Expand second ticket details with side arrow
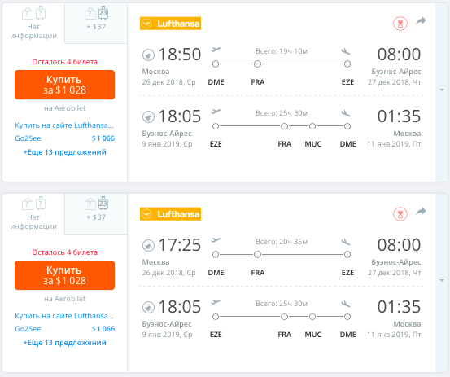The width and height of the screenshot is (450, 377). coord(442,280)
